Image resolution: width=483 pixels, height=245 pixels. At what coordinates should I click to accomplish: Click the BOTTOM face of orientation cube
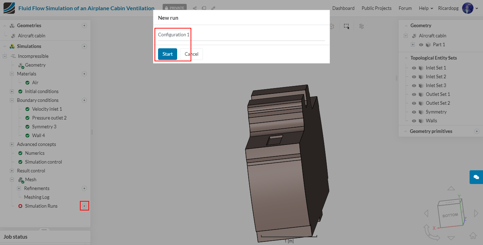coord(450,215)
